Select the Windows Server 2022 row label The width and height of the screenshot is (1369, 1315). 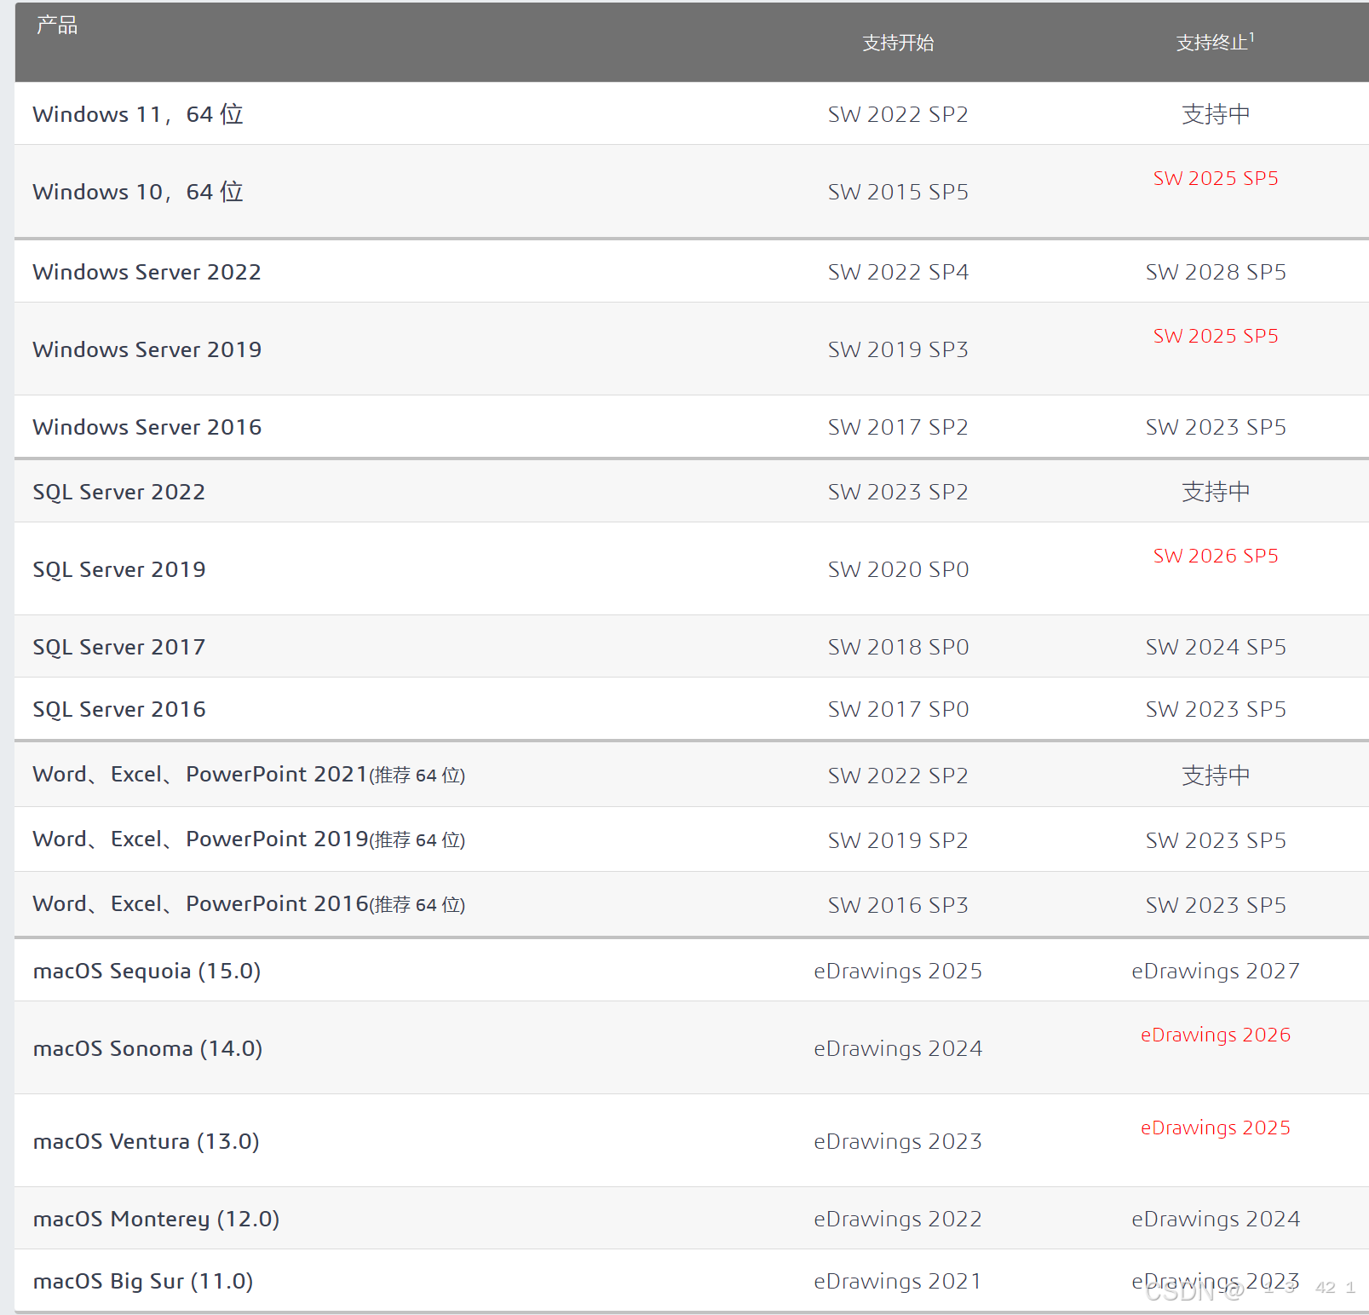pyautogui.click(x=147, y=272)
